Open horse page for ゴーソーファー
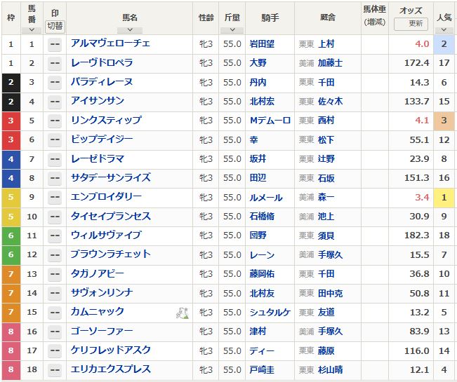This screenshot has width=457, height=382. pos(102,331)
